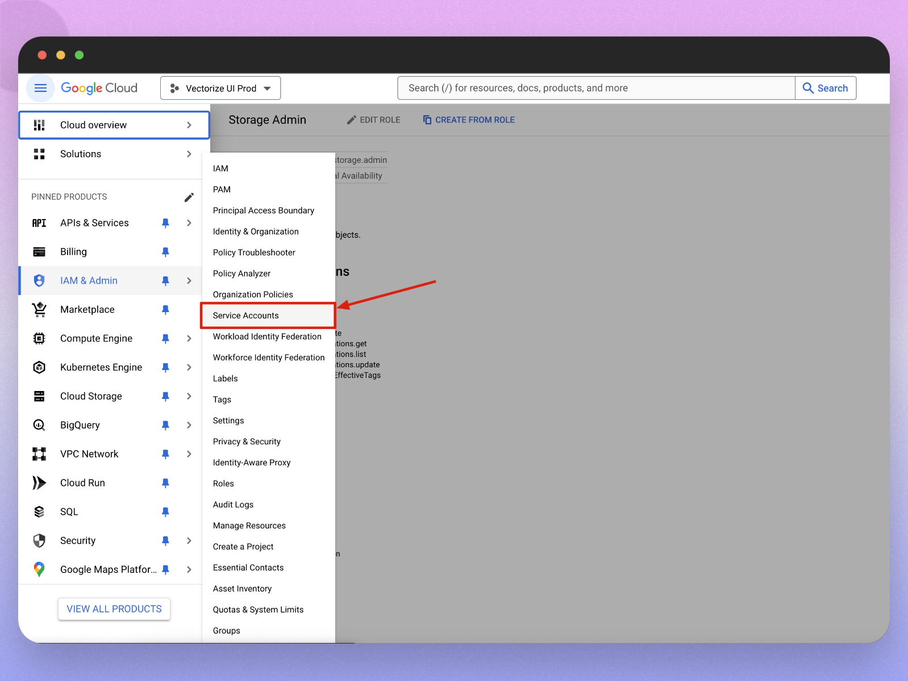Screen dimensions: 908x681
Task: Expand Security submenu chevron
Action: (x=189, y=541)
